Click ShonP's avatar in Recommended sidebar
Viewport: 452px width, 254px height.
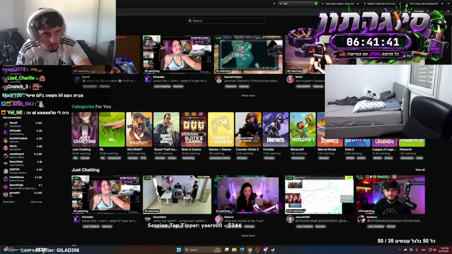click(x=6, y=124)
